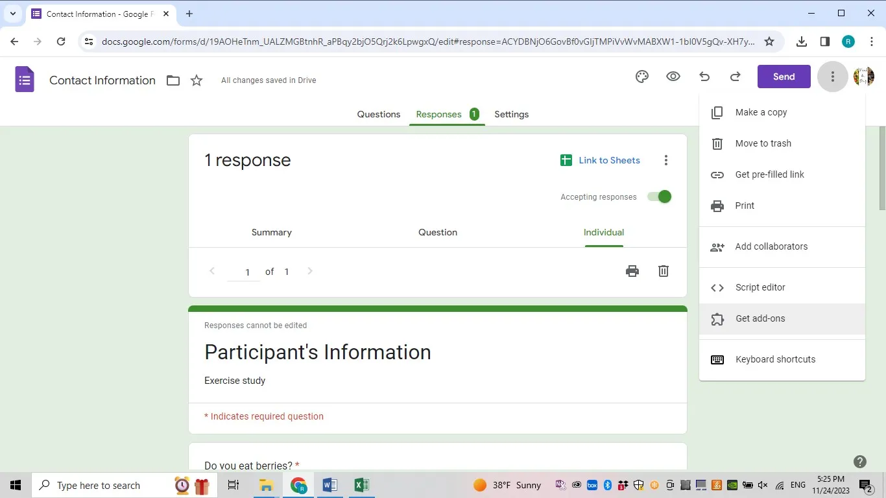Click the Send button

coord(784,76)
